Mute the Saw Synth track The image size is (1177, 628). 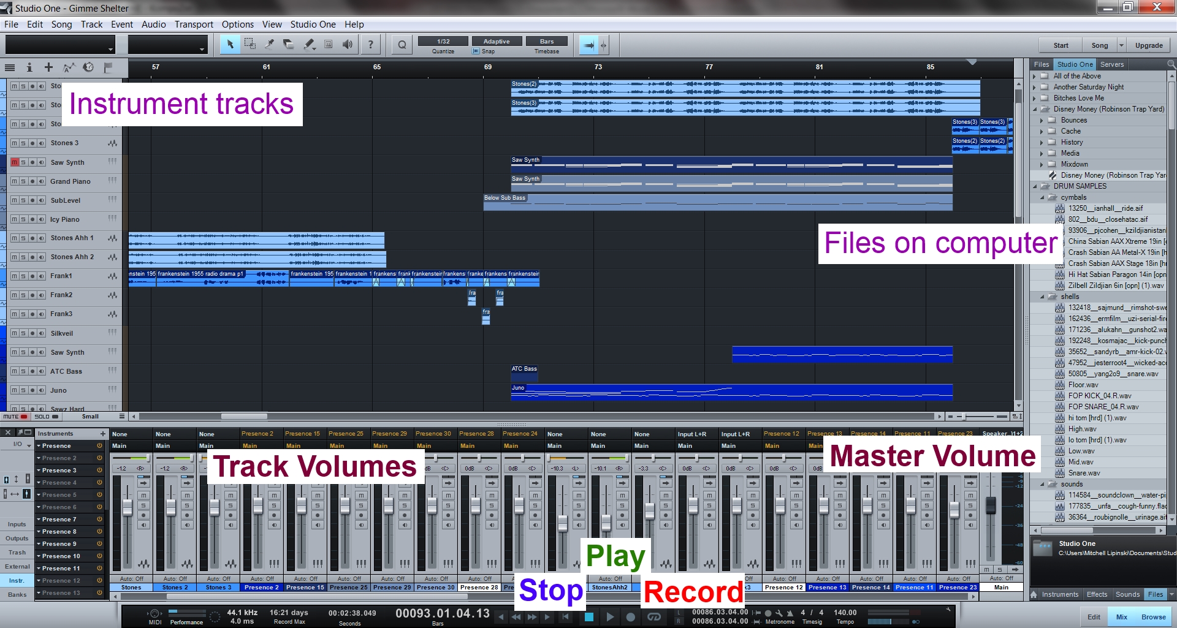click(15, 162)
